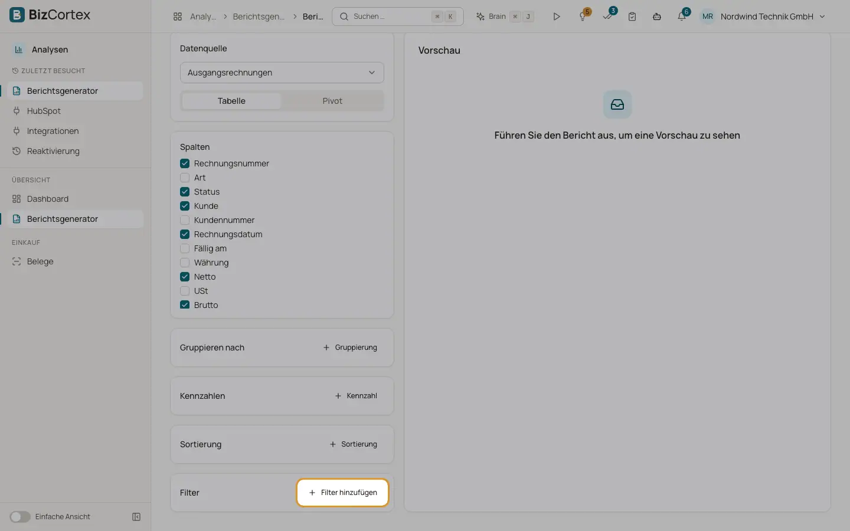Screen dimensions: 850x531
Task: Click the BizCortex logo icon
Action: coord(17,15)
